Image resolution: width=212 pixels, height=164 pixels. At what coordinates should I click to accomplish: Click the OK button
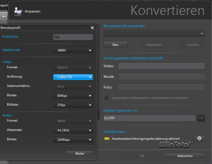click(142, 156)
